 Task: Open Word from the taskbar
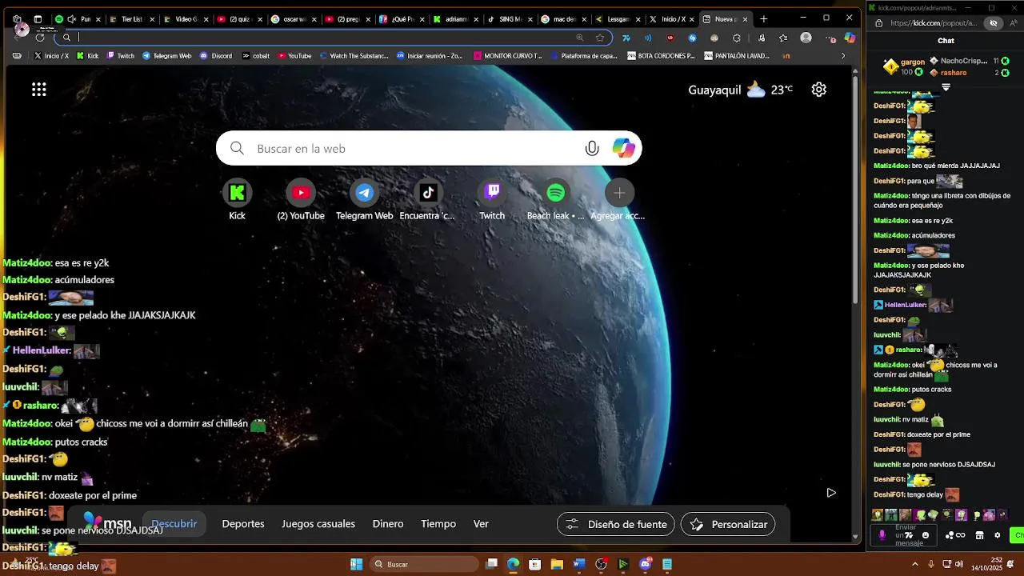click(x=579, y=564)
